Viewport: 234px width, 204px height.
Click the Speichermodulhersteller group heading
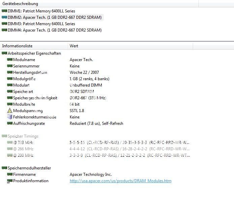coord(29,168)
